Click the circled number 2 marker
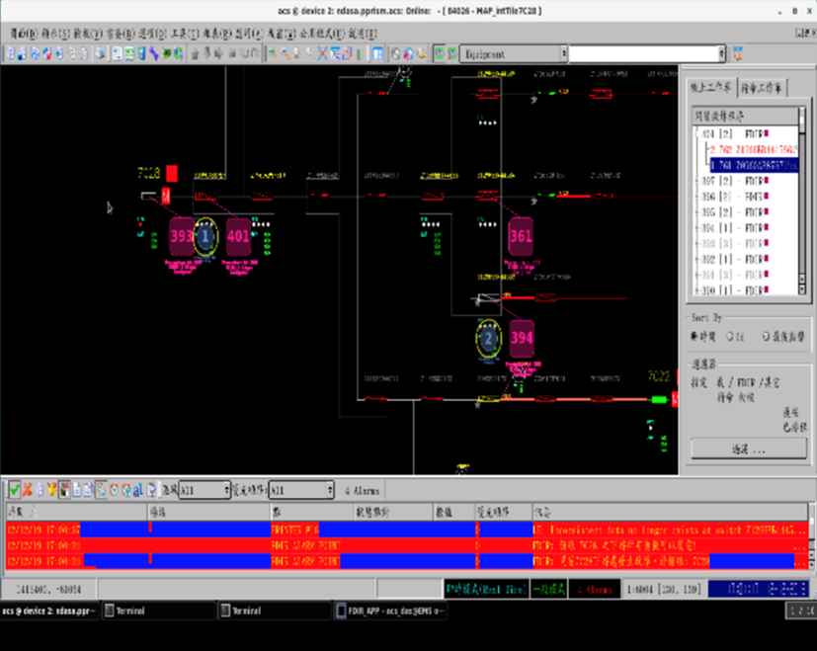Viewport: 817px width, 651px height. coord(489,340)
